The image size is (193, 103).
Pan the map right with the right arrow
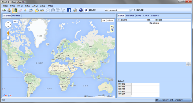click(x=10, y=24)
